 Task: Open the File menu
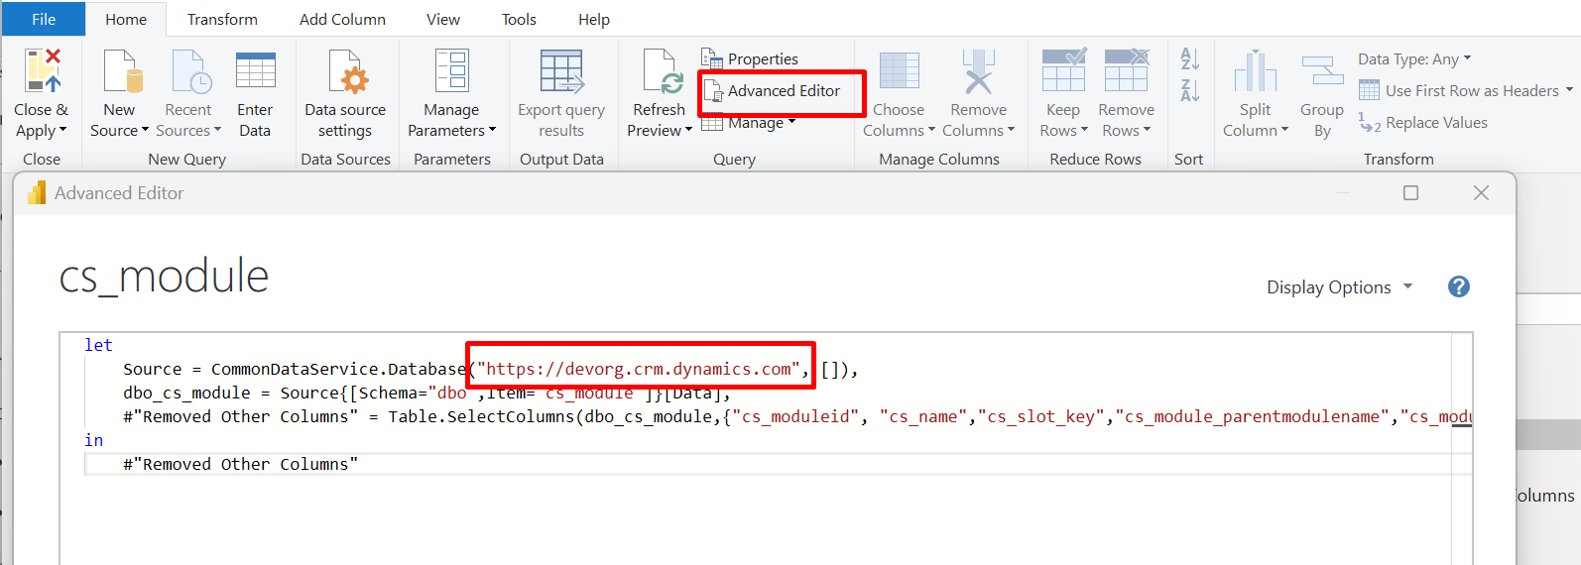point(44,19)
